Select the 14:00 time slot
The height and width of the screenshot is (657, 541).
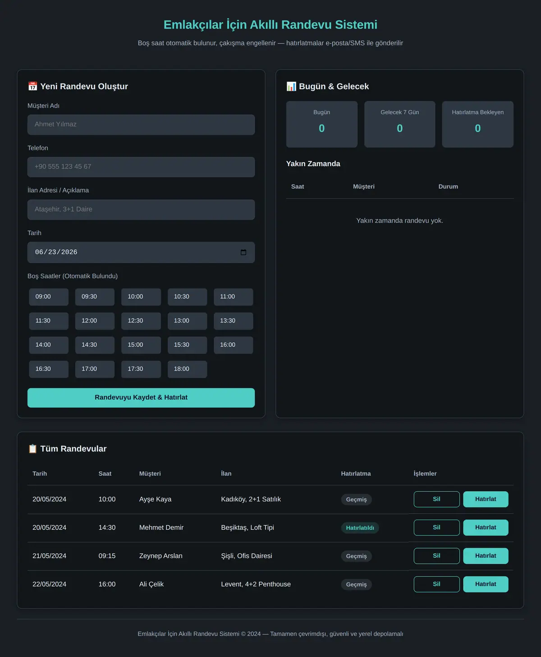[49, 345]
